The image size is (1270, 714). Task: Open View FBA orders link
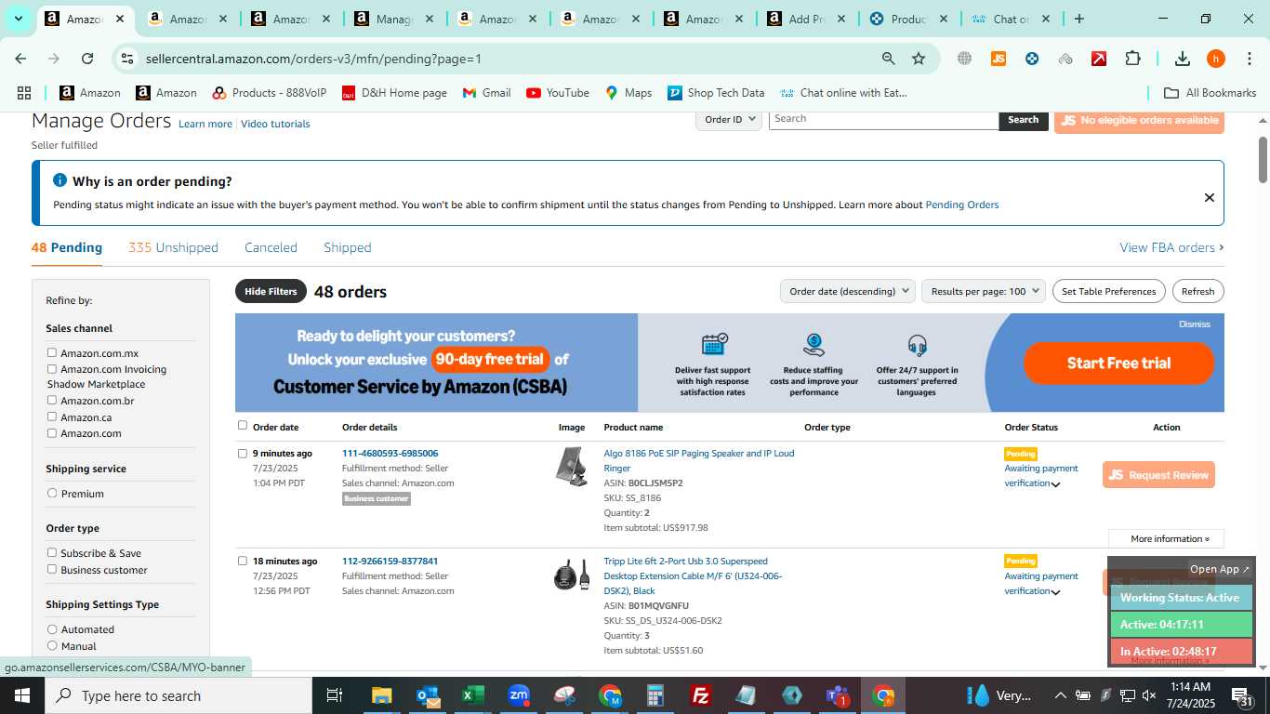click(1171, 247)
